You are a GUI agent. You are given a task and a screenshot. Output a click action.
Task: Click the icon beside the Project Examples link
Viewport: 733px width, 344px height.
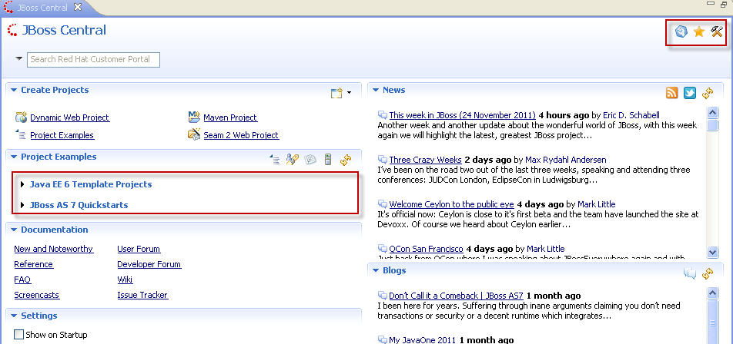pos(21,134)
